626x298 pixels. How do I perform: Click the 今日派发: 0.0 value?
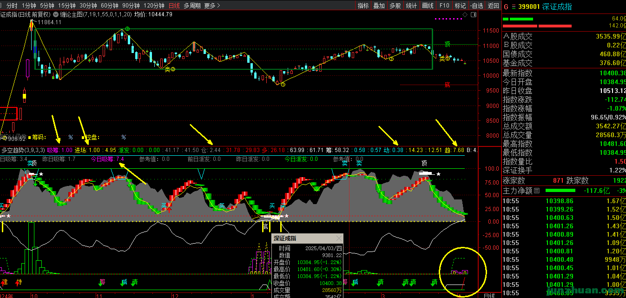click(302, 159)
